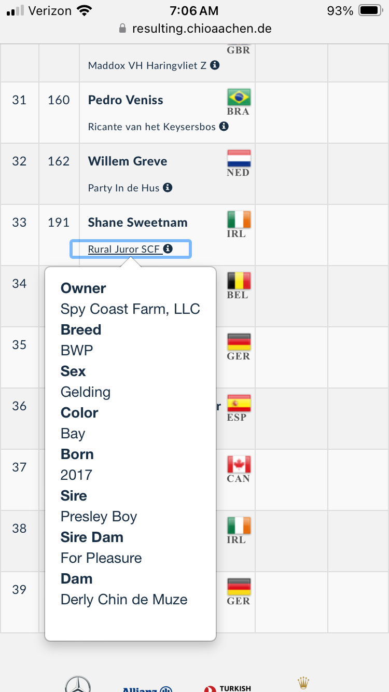
Task: Tap the lock icon in the address bar
Action: 122,28
